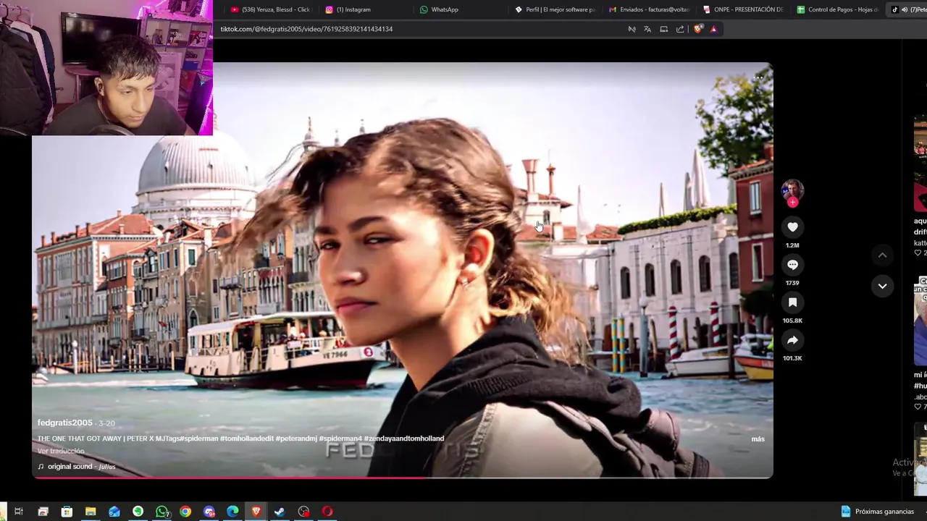
Task: Mute the TikTok tab via the speaker icon
Action: coord(905,9)
